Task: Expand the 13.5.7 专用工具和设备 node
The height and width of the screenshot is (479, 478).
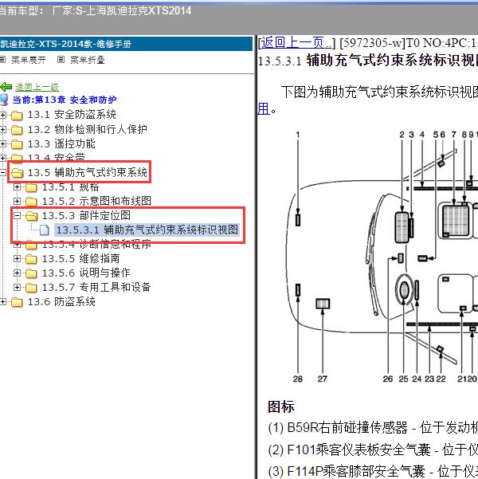Action: 17,288
